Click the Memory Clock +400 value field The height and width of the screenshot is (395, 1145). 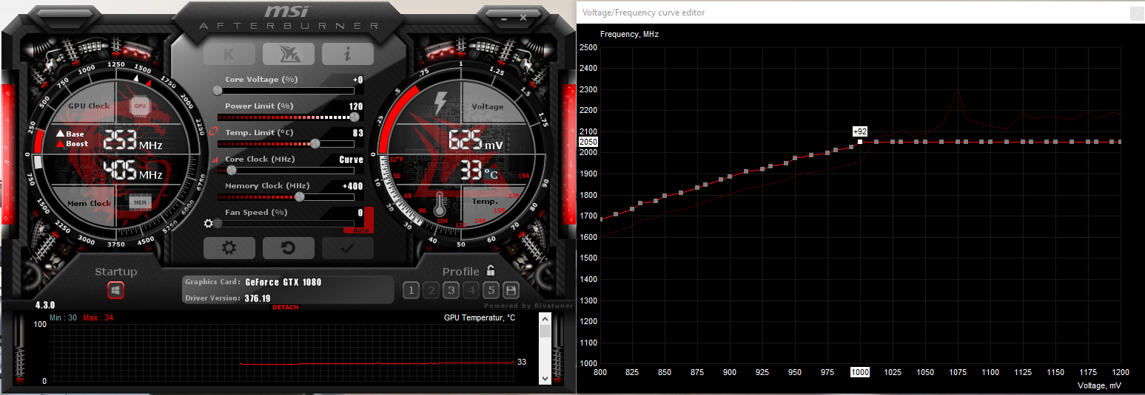[x=352, y=186]
